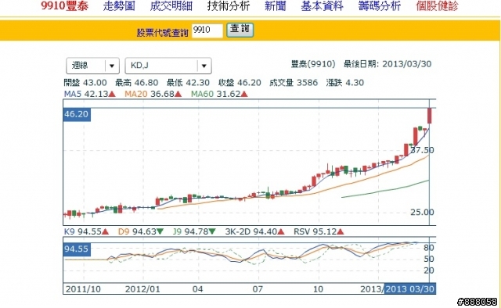
Task: Click the RSV 95.12 indicator label
Action: tap(319, 231)
